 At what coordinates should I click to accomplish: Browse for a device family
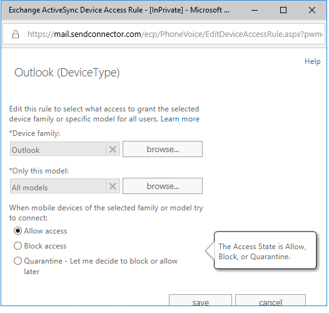163,149
